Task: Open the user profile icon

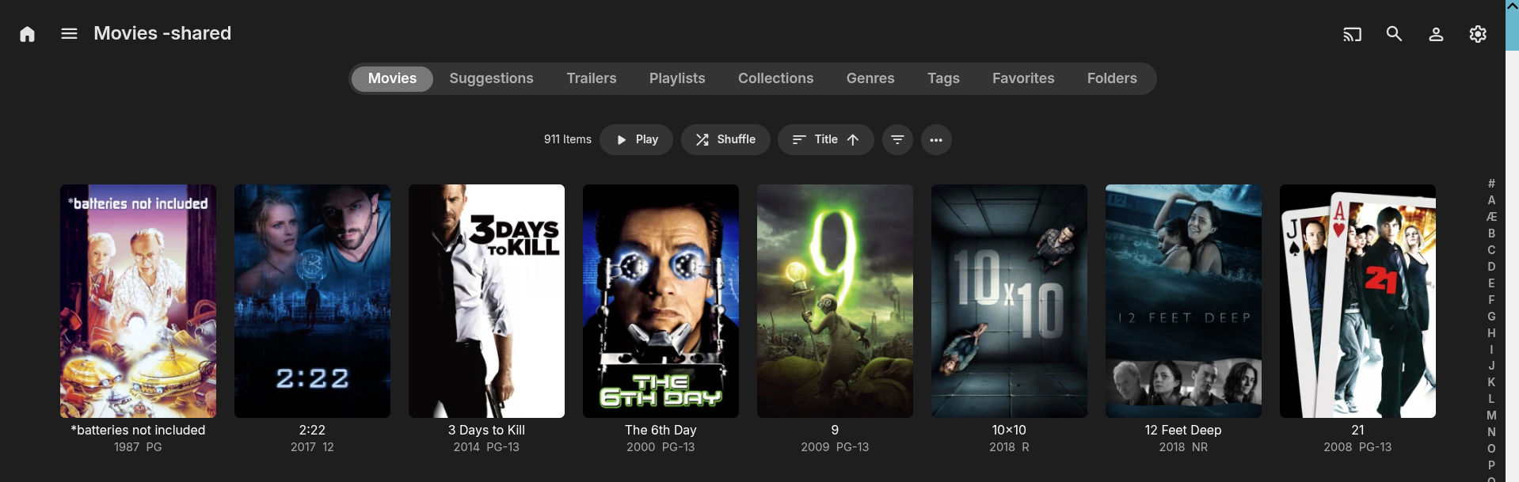Action: (1436, 34)
